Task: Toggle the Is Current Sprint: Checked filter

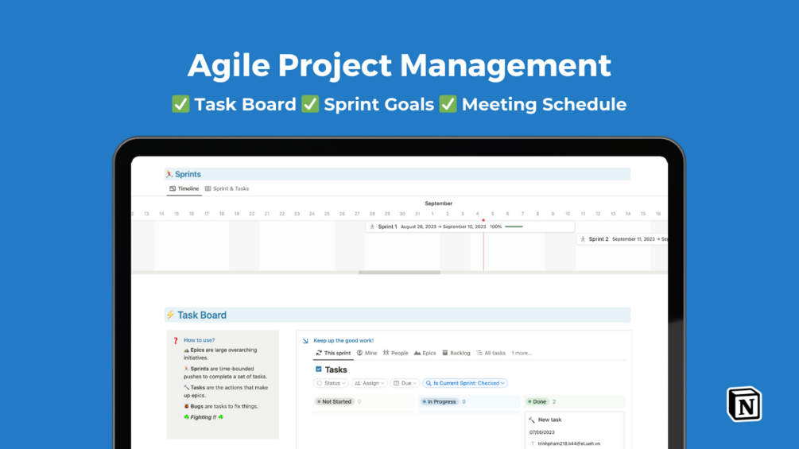Action: tap(465, 383)
